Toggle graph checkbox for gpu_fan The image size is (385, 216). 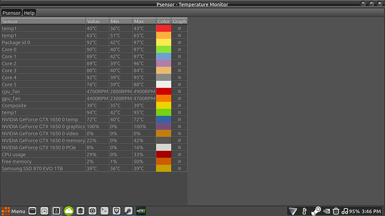pos(180,99)
